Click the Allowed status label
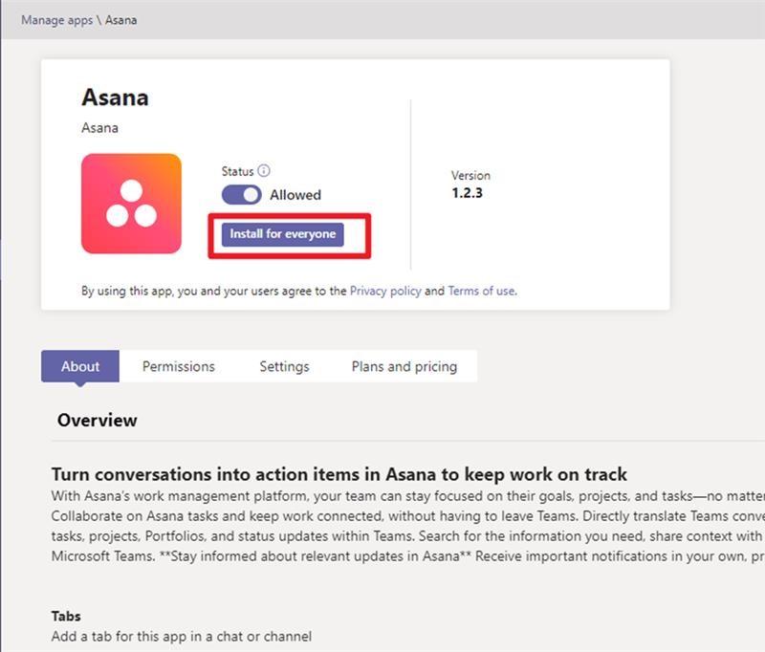 [x=295, y=195]
